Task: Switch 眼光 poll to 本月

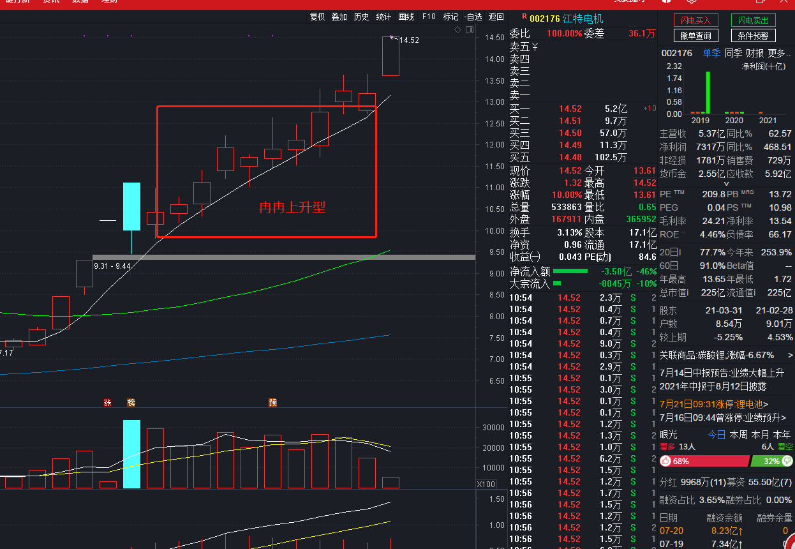Action: pos(761,435)
